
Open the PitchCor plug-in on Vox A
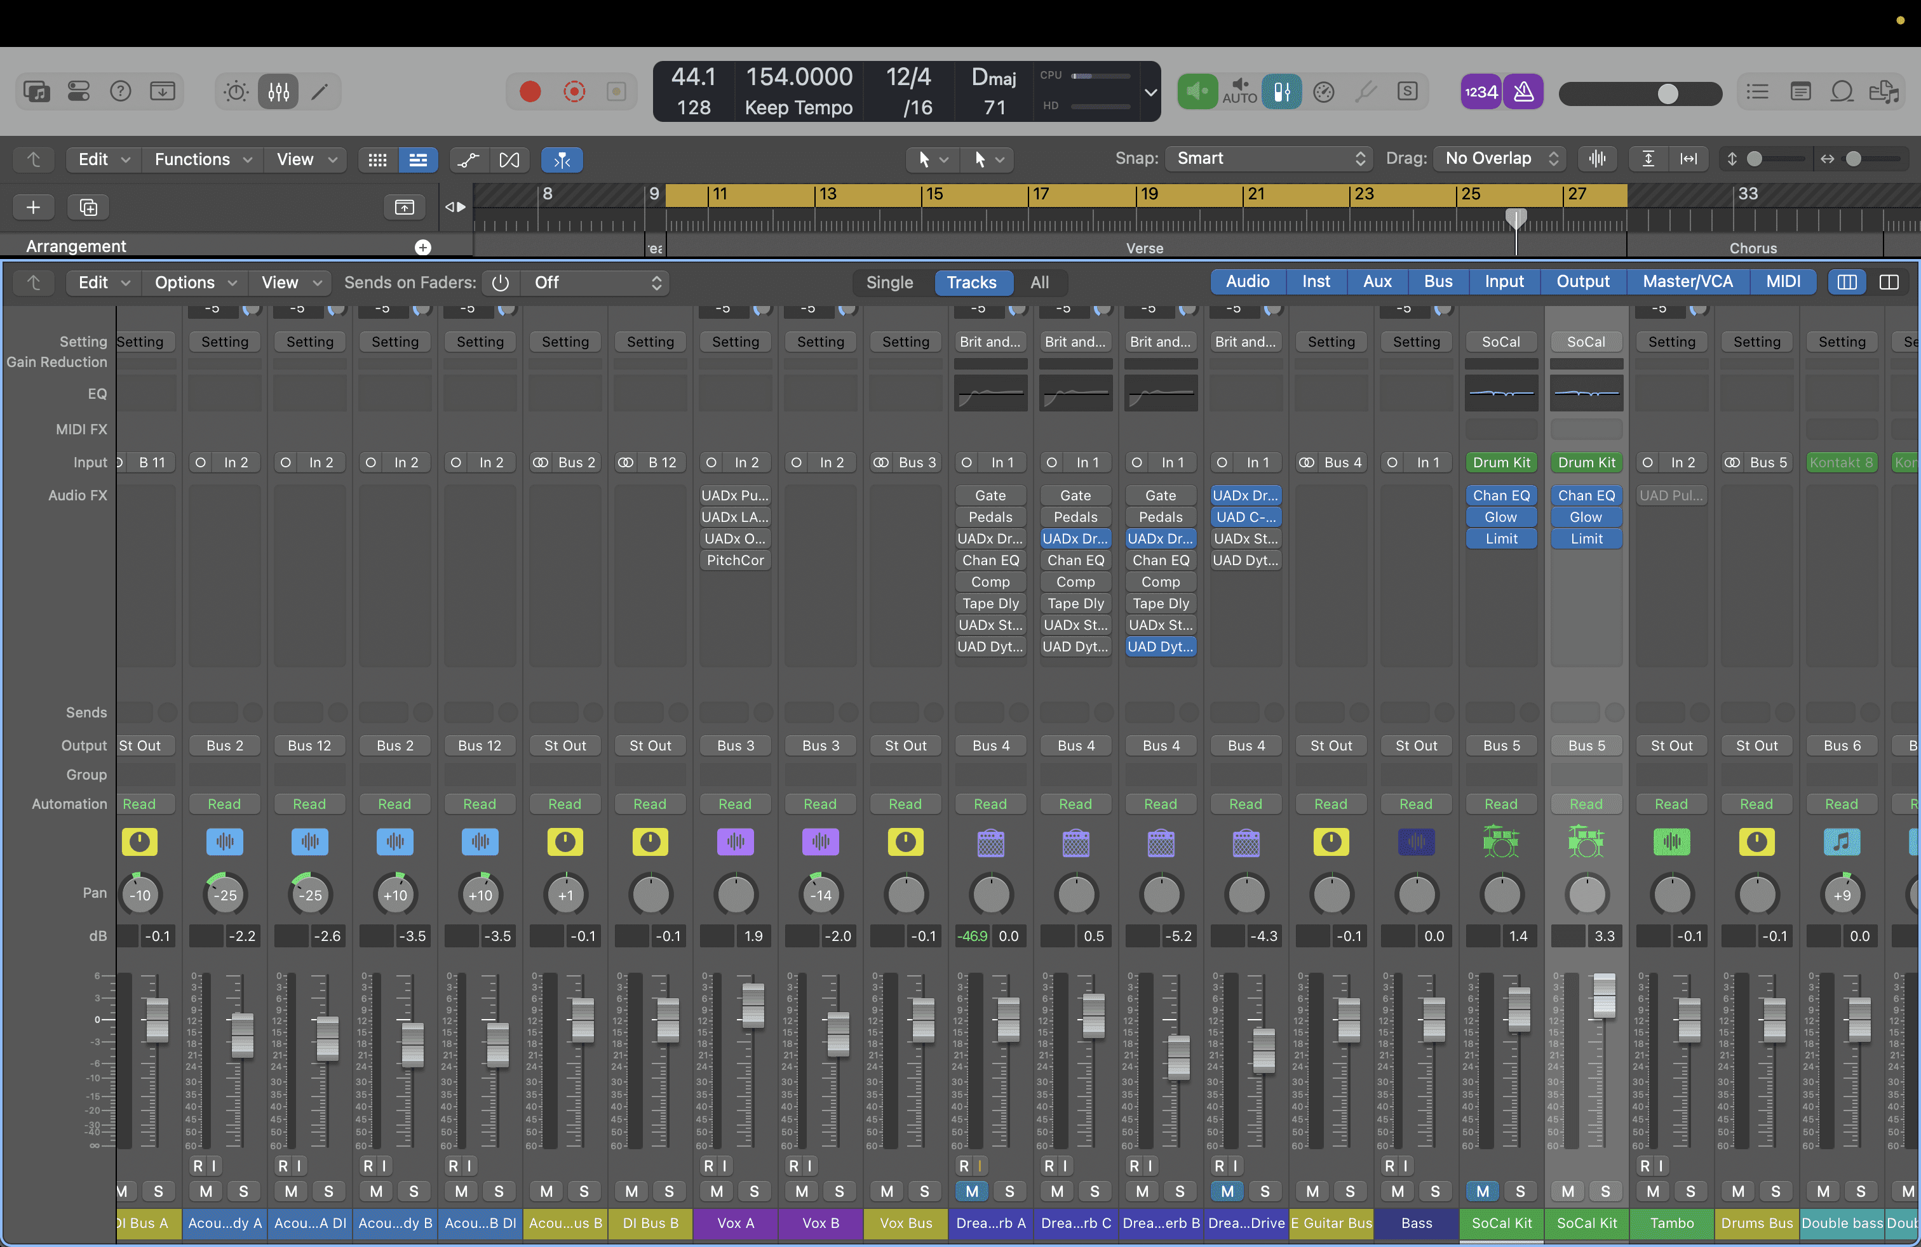point(736,561)
